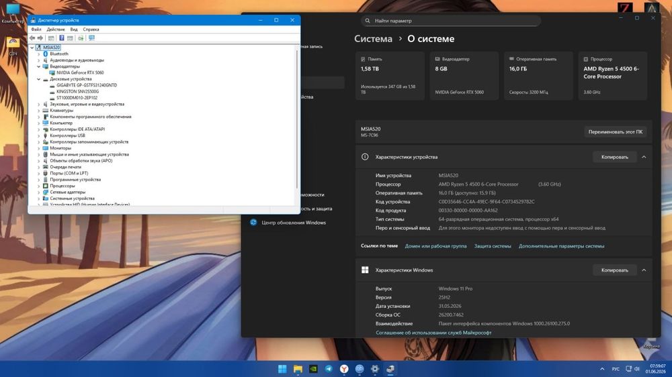Screen dimensions: 672x377
Task: Click Копировать for Характеристики Windows
Action: 615,270
